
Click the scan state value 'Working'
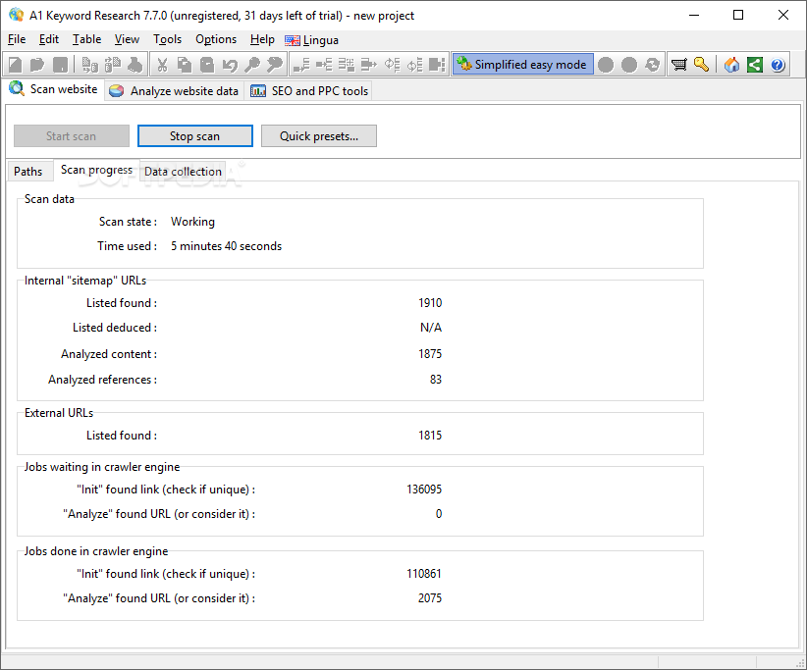pyautogui.click(x=193, y=222)
